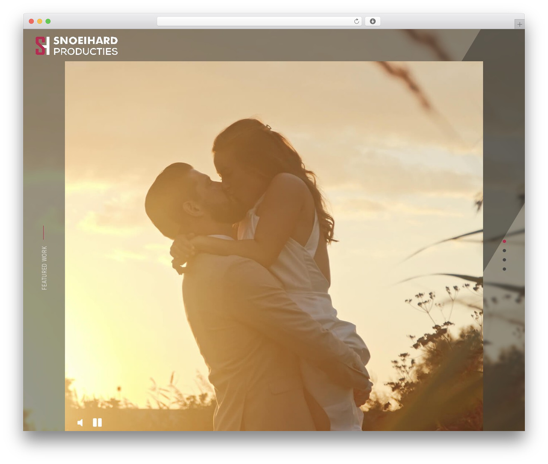The width and height of the screenshot is (548, 464).
Task: Open the browser downloads button
Action: tap(373, 21)
